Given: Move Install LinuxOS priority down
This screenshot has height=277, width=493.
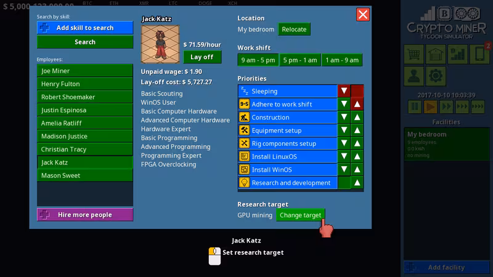Looking at the screenshot, I should point(344,156).
